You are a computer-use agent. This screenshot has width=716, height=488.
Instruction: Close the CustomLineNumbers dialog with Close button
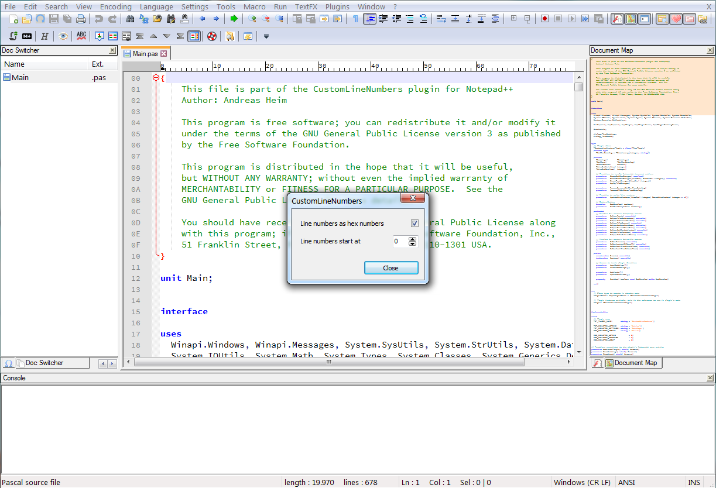tap(391, 268)
